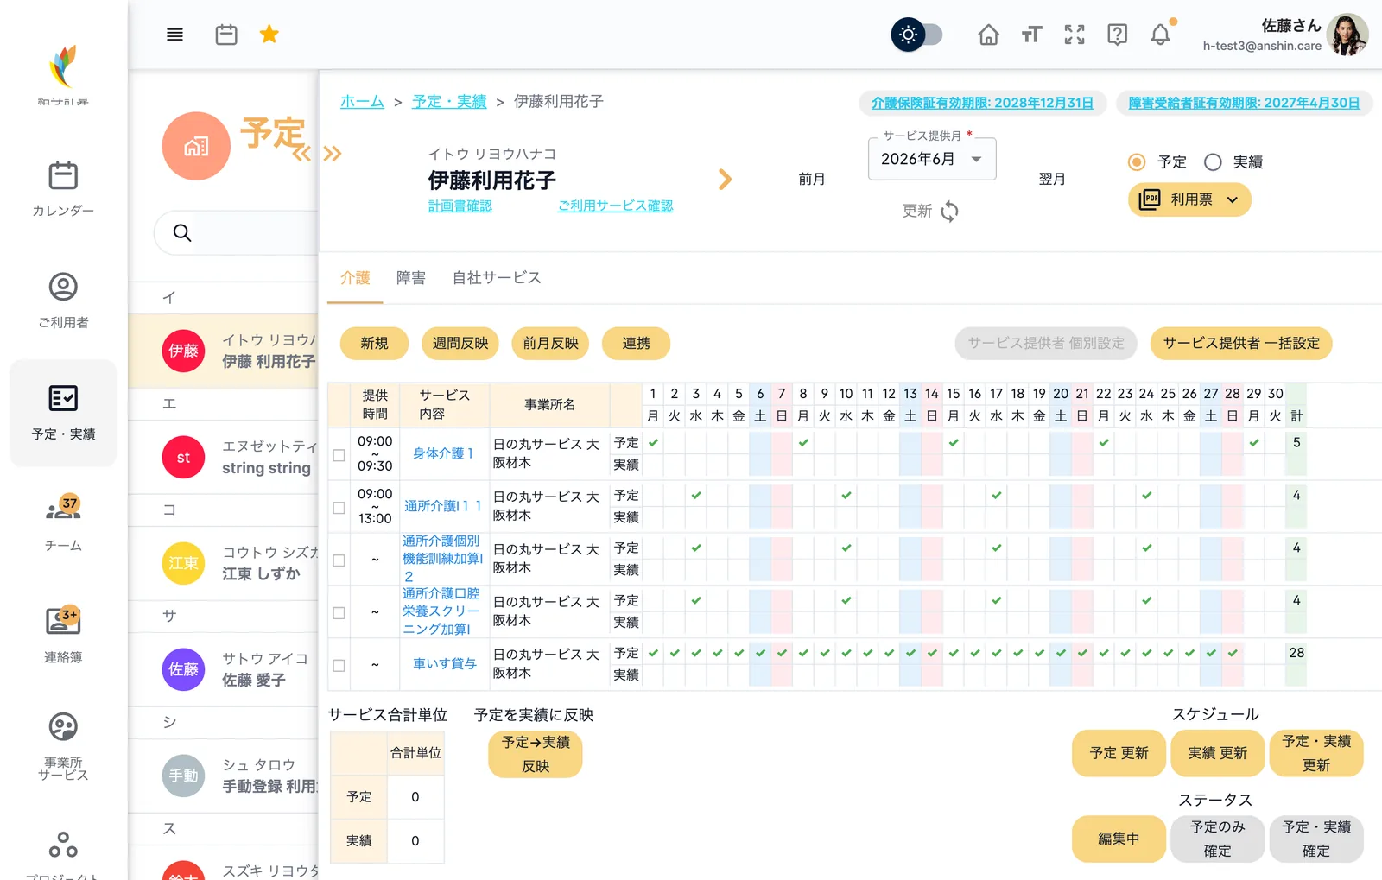Open the 介護保険証有効期限 link
1382x880 pixels.
coord(982,103)
